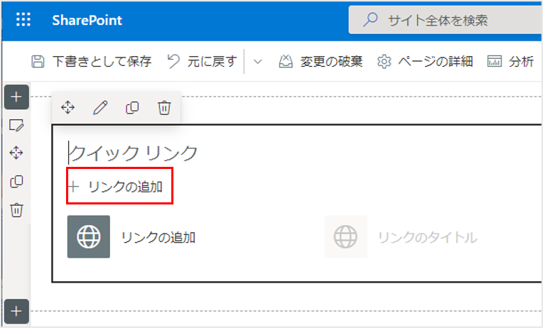Save the page as draft

[92, 62]
